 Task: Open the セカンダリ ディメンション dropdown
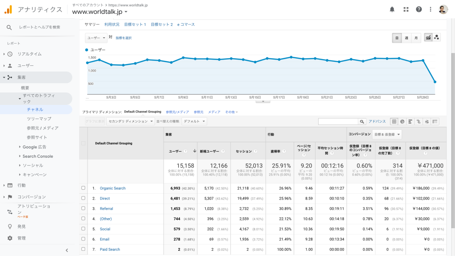coord(131,121)
